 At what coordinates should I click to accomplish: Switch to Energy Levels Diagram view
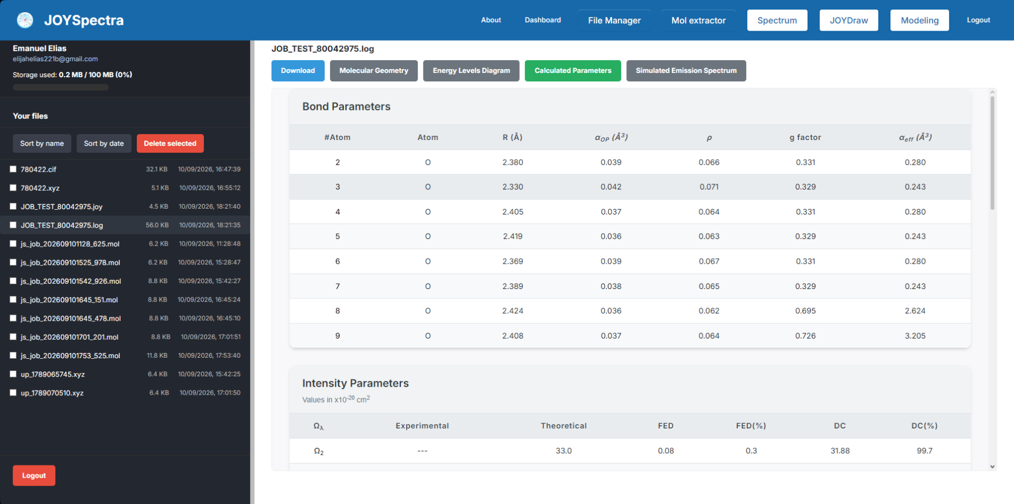[x=471, y=71]
